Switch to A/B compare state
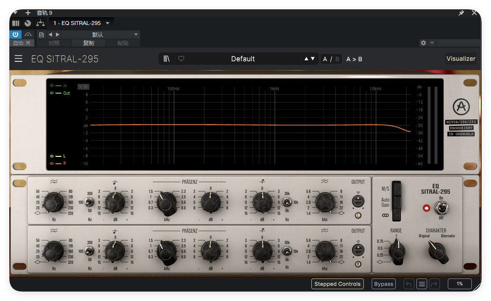491x301 pixels. click(331, 59)
